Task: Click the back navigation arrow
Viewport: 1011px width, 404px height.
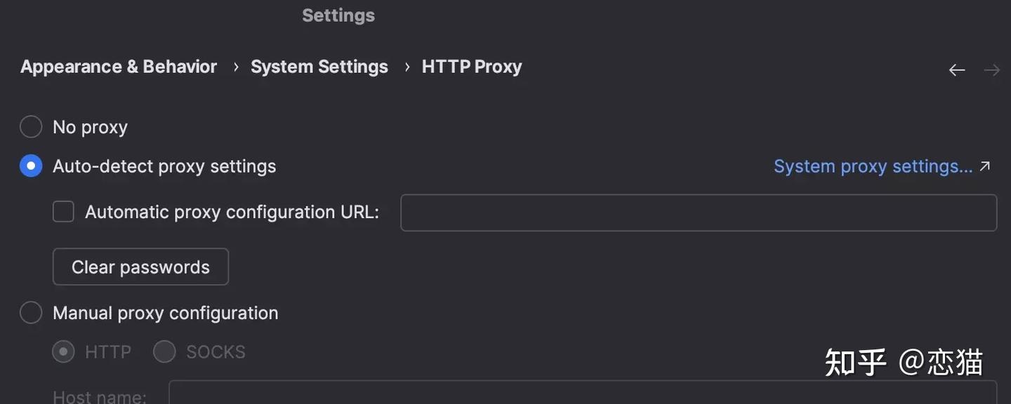Action: tap(956, 69)
